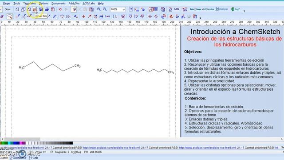284x160 pixels.
Task: Click the PubChem search button
Action: 195,9
